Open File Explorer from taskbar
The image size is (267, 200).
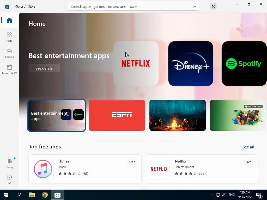tap(32, 195)
